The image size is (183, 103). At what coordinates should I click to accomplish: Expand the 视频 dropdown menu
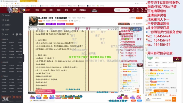click(x=59, y=10)
